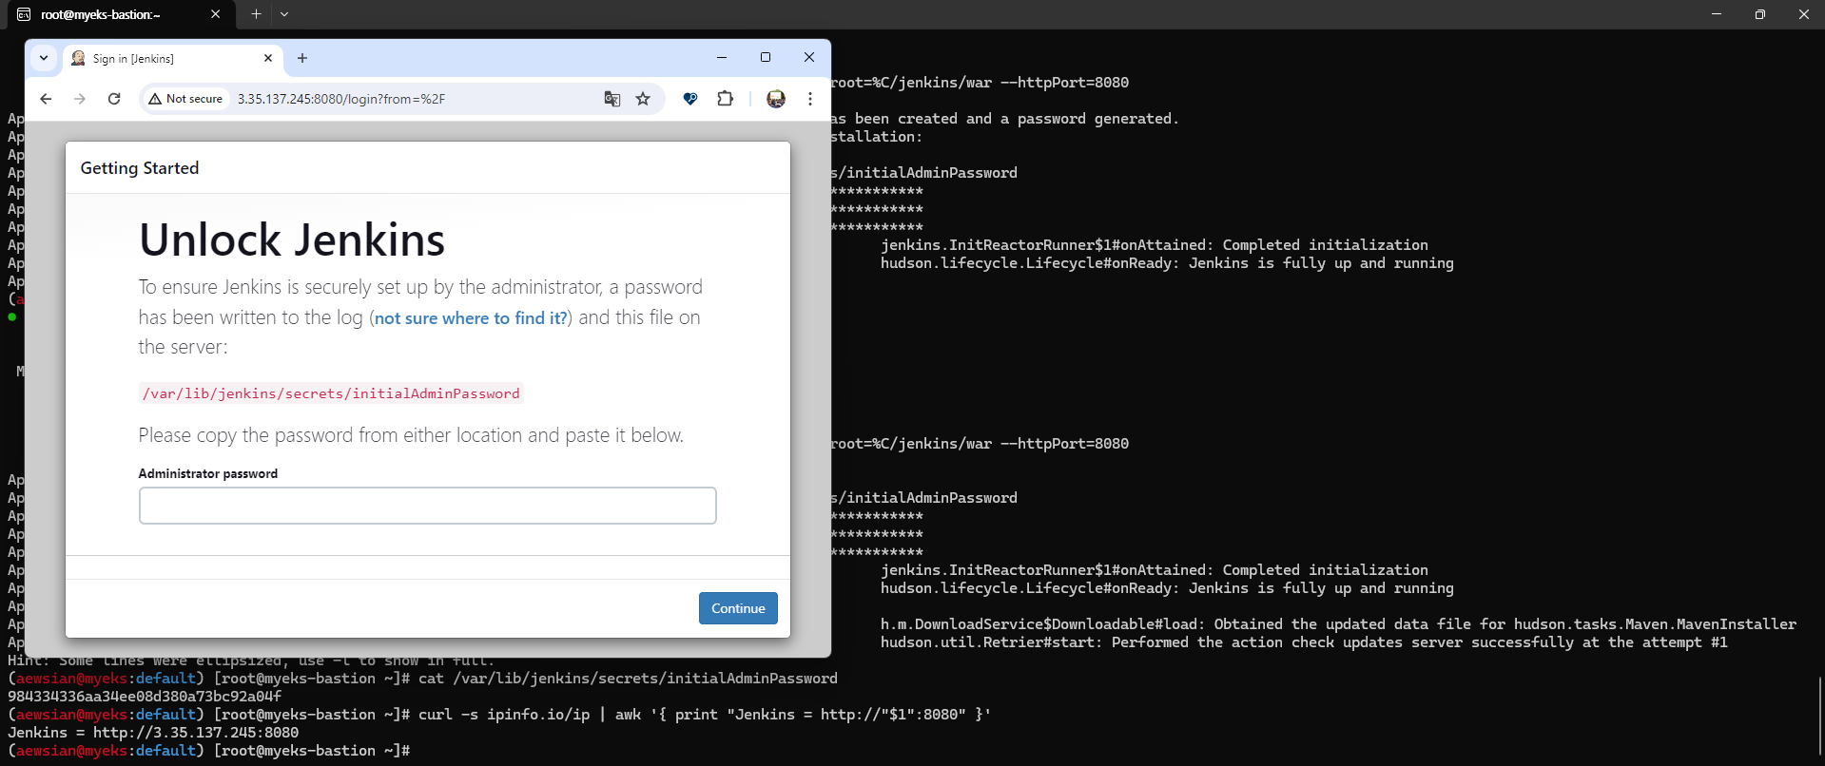
Task: Bookmark this page with the star
Action: pyautogui.click(x=643, y=99)
